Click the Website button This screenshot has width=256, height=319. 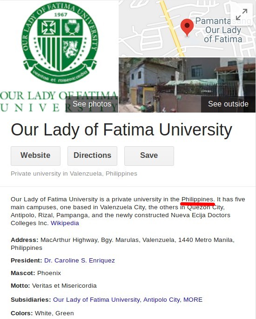(35, 156)
